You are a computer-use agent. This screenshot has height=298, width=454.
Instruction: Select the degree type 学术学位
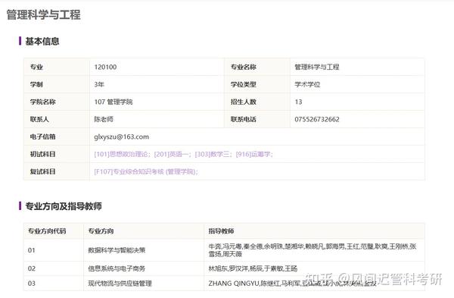click(x=307, y=84)
